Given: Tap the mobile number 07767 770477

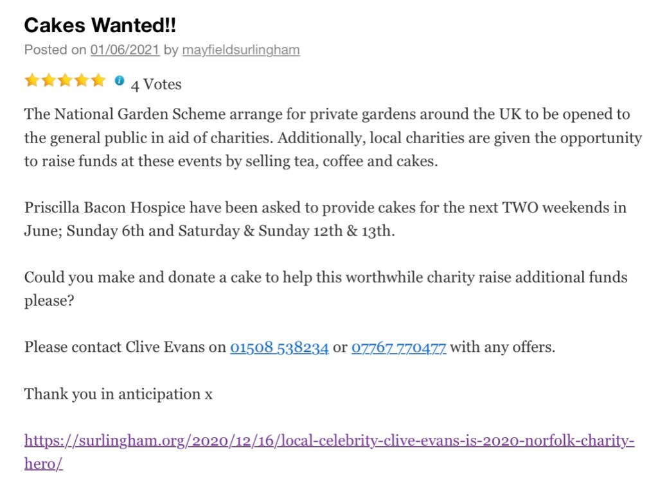Looking at the screenshot, I should tap(398, 347).
